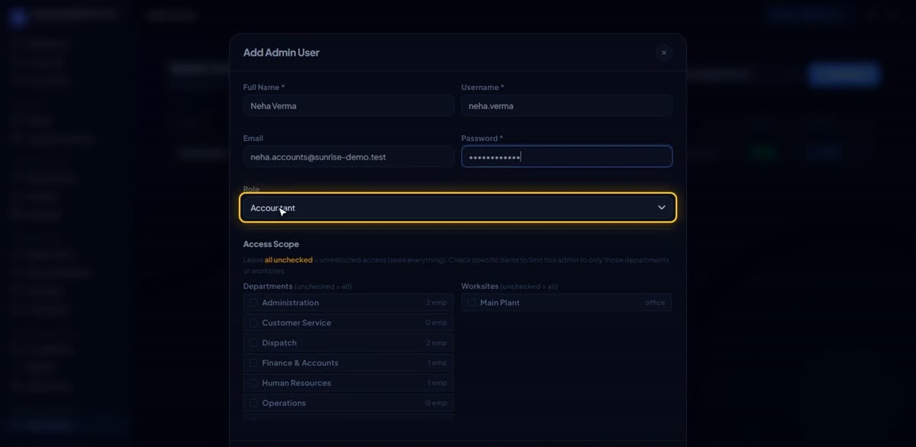The image size is (916, 447).
Task: Click the chevron arrow in Role field
Action: [x=662, y=207]
